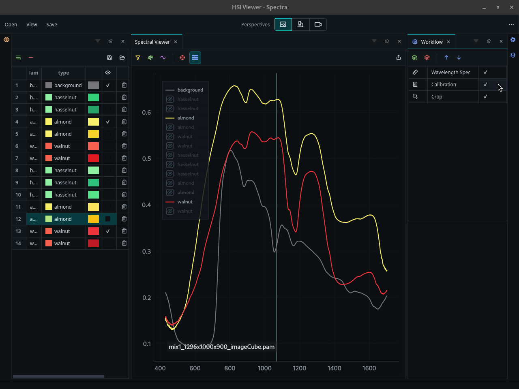Toggle visibility of walnut row 13

108,231
